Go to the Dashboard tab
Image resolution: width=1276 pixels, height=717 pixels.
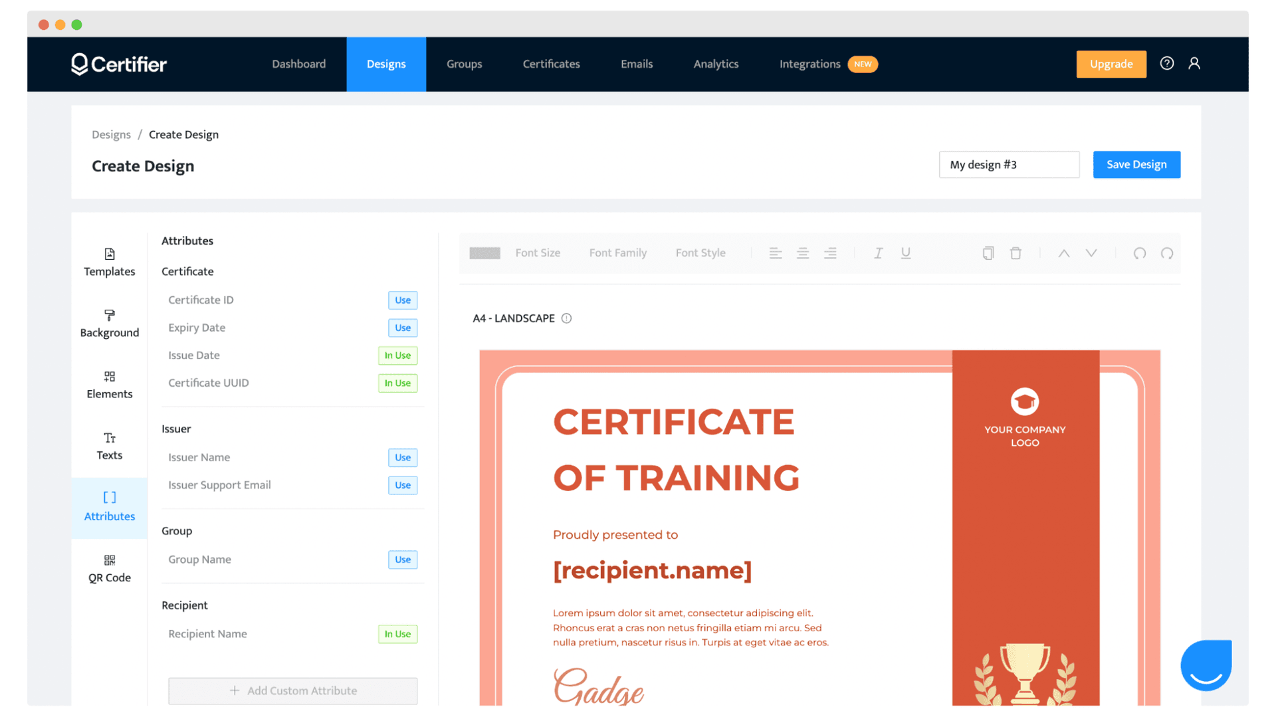coord(298,64)
